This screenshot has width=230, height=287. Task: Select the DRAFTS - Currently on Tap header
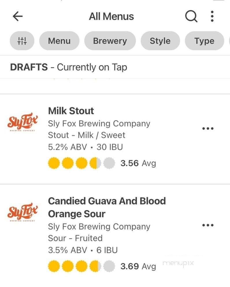pyautogui.click(x=68, y=67)
